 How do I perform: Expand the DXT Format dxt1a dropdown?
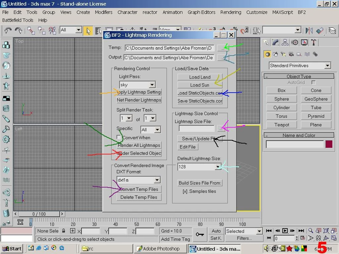point(157,180)
